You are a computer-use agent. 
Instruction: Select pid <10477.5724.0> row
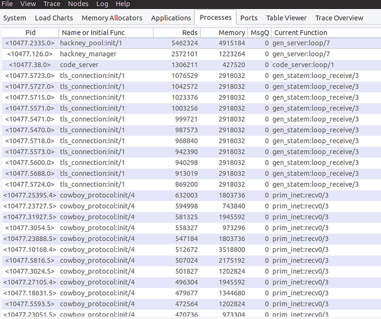click(x=192, y=185)
